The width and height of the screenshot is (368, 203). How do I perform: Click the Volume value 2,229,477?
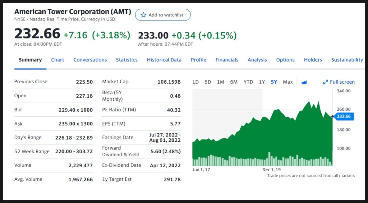coord(80,165)
